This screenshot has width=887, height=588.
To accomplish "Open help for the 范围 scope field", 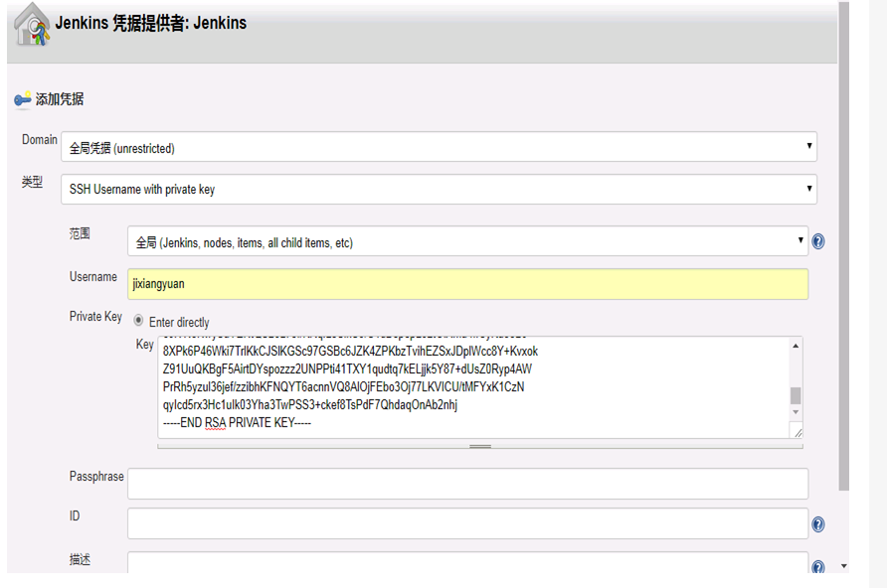I will click(x=818, y=241).
